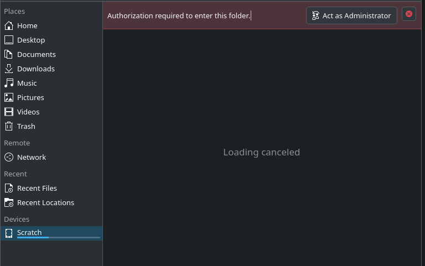Click the Desktop monitor icon

(x=9, y=40)
